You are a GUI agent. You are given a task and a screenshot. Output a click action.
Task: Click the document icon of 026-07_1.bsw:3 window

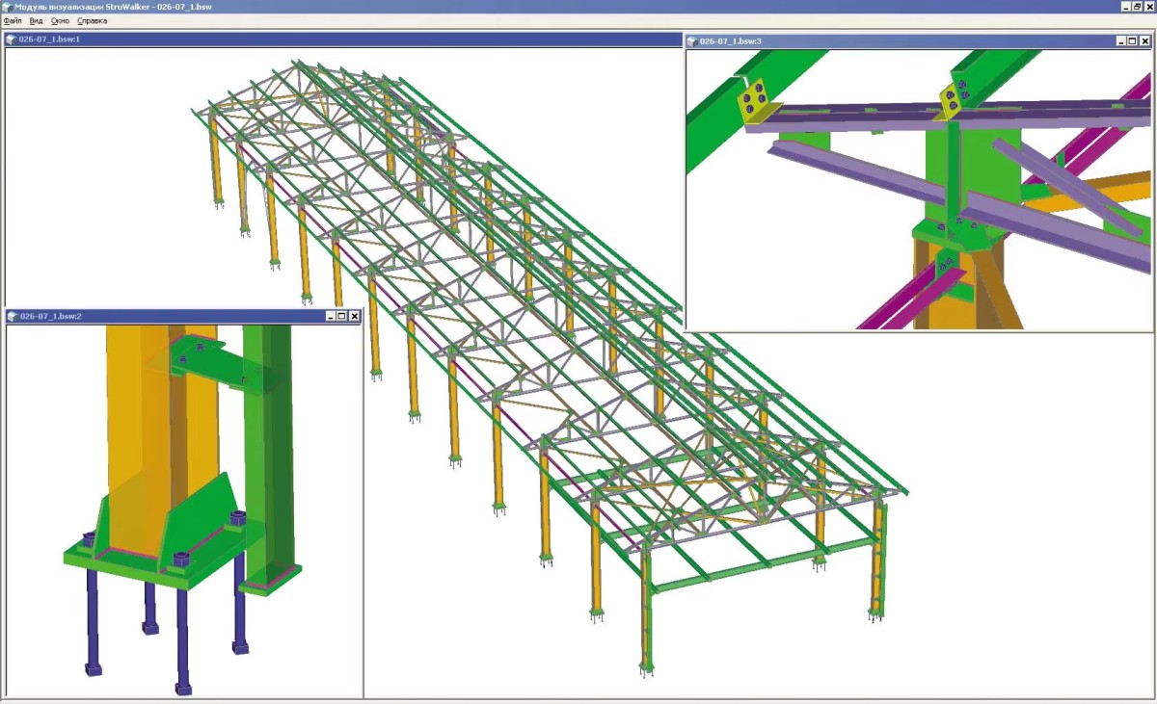pos(692,41)
